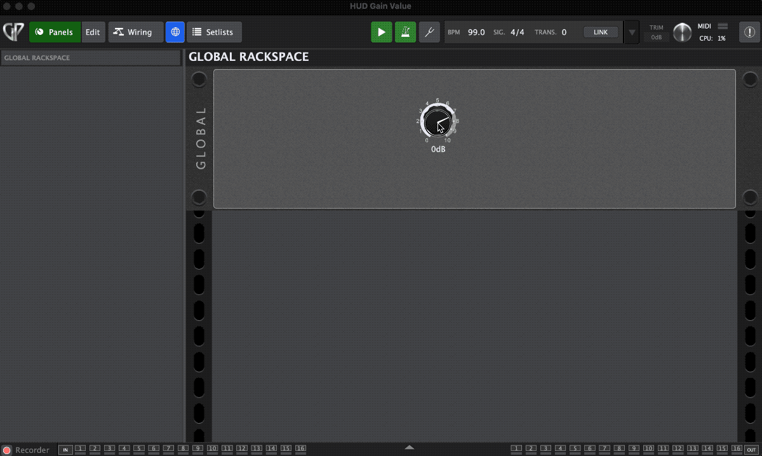
Task: Click the Edit button
Action: pos(93,32)
